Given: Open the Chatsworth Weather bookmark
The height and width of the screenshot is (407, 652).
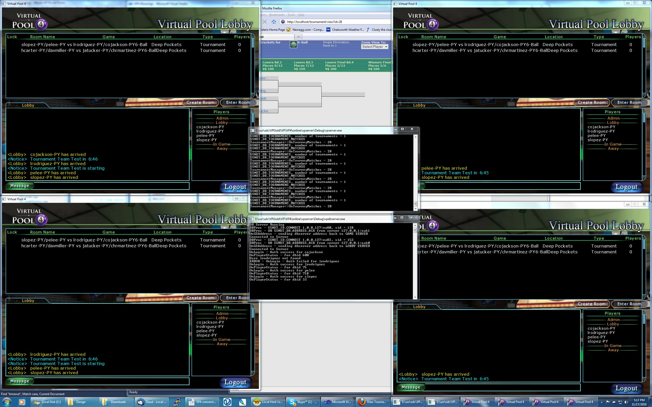Looking at the screenshot, I should [345, 30].
